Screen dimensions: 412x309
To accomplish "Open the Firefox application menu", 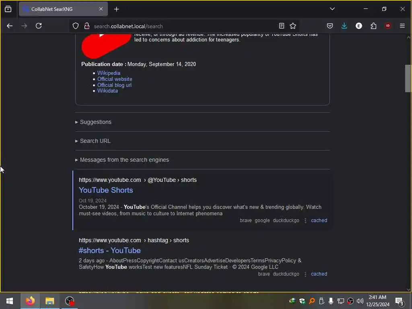I will point(402,26).
